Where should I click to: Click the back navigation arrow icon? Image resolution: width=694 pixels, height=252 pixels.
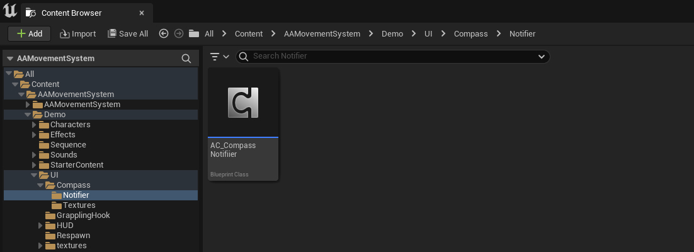(164, 33)
